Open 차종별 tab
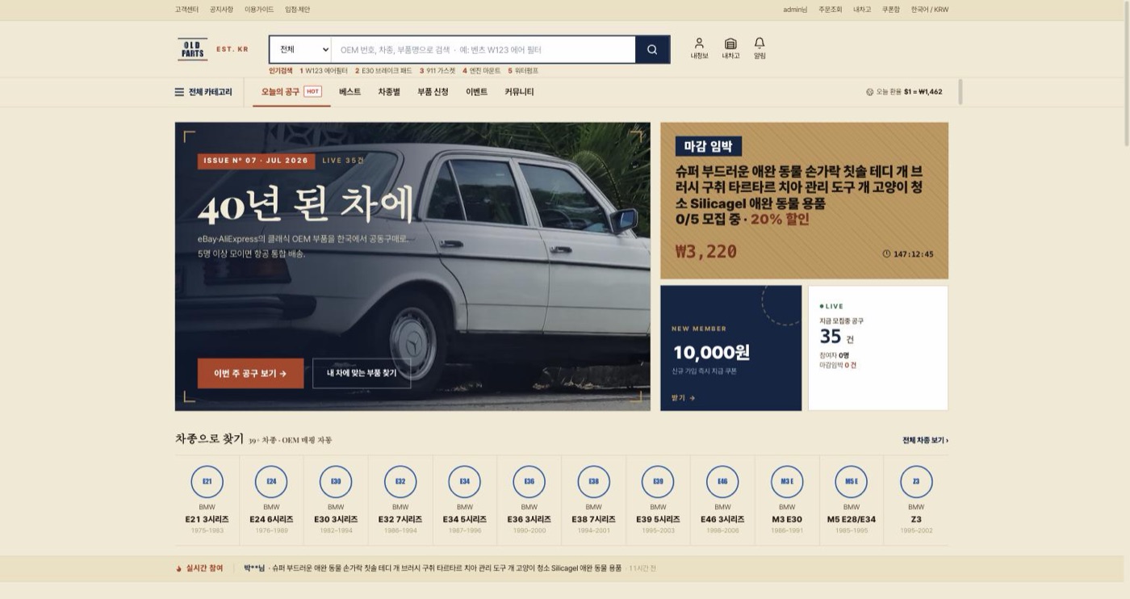The image size is (1130, 599). pos(389,92)
